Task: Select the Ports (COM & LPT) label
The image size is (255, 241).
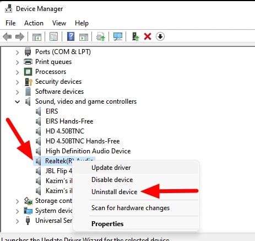Action: coord(63,52)
